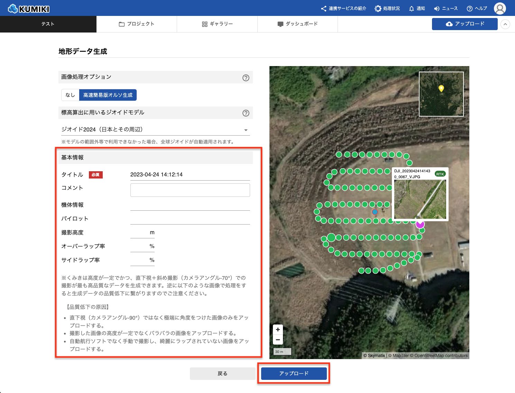Go to the ダッシュボード tab
This screenshot has width=515, height=393.
[x=297, y=24]
